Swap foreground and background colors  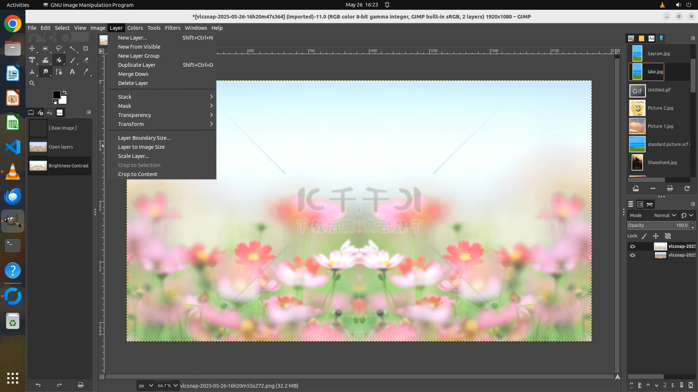[65, 92]
